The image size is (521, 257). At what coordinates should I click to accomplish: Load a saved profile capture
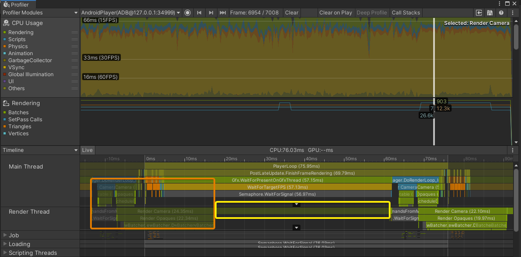point(479,13)
